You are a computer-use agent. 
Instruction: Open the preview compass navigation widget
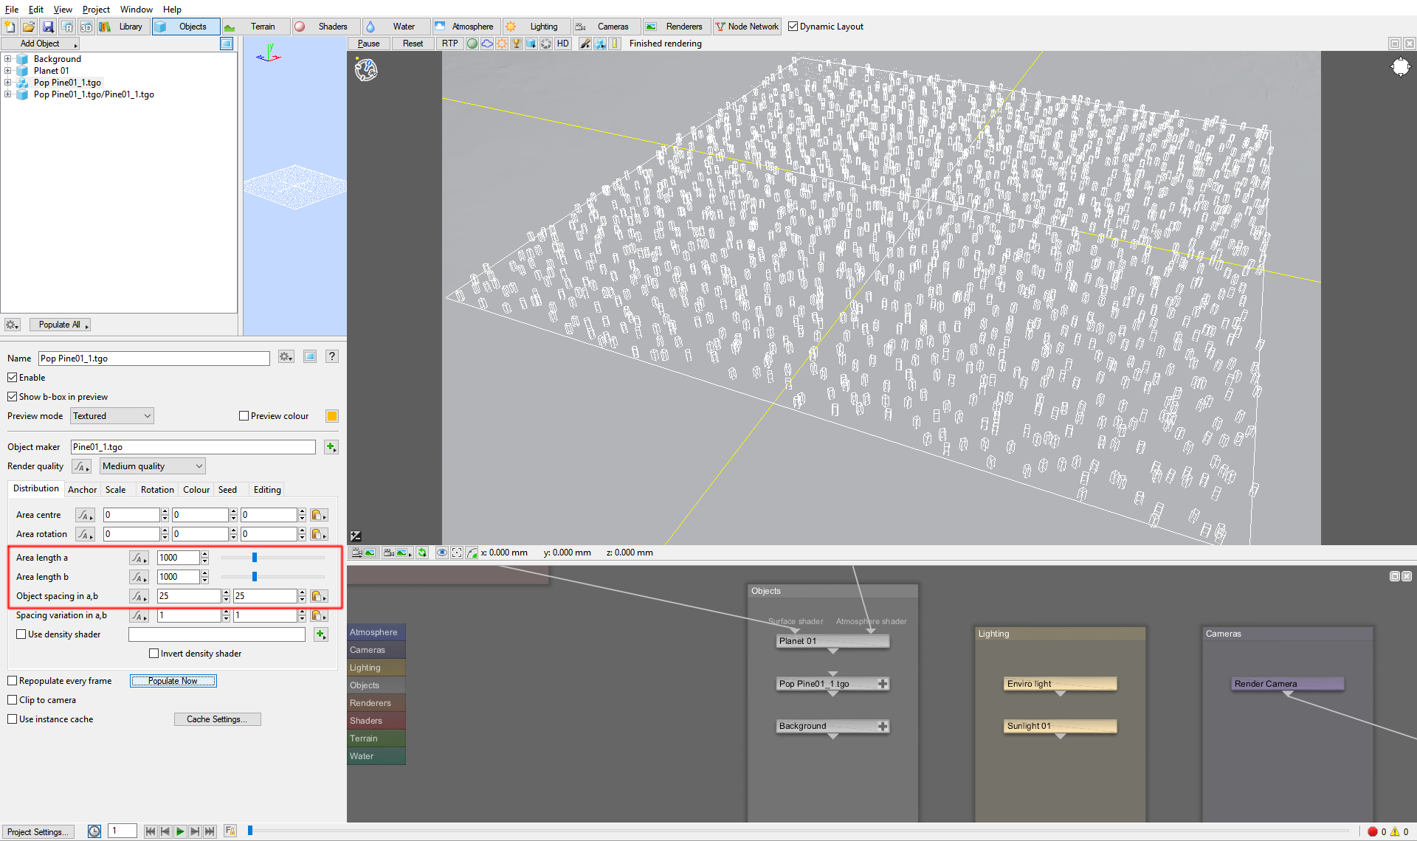click(366, 70)
